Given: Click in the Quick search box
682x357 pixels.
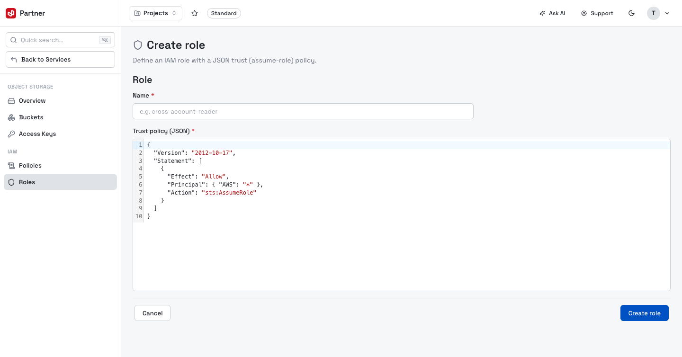Looking at the screenshot, I should click(x=60, y=40).
